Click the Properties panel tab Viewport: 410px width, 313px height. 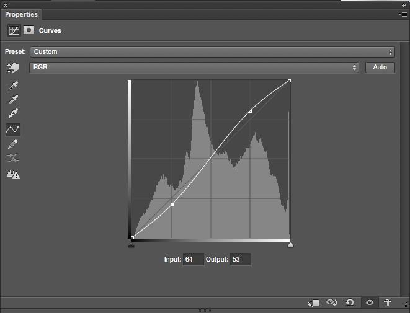21,14
